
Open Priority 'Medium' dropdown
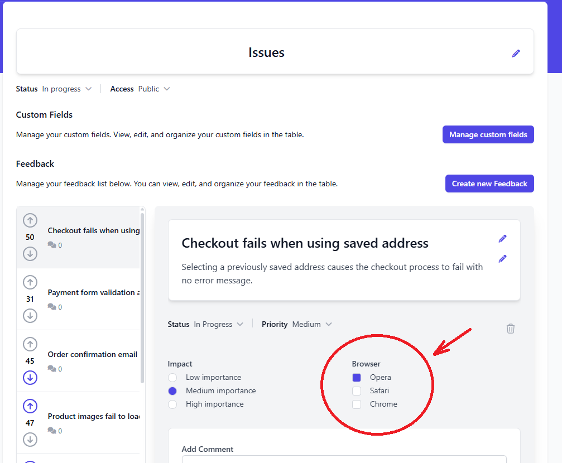312,324
